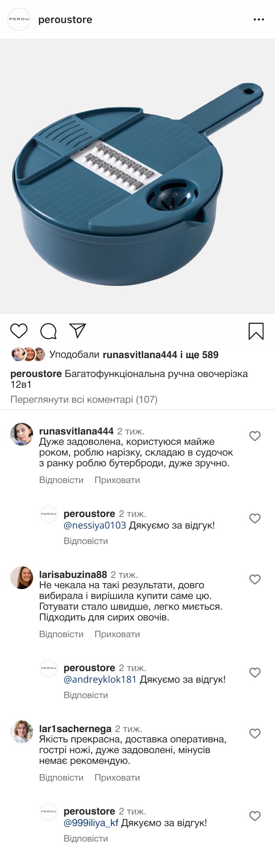Screen dimensions: 275x854
Task: Like the comment by runasvitlana444
Action: tap(255, 436)
